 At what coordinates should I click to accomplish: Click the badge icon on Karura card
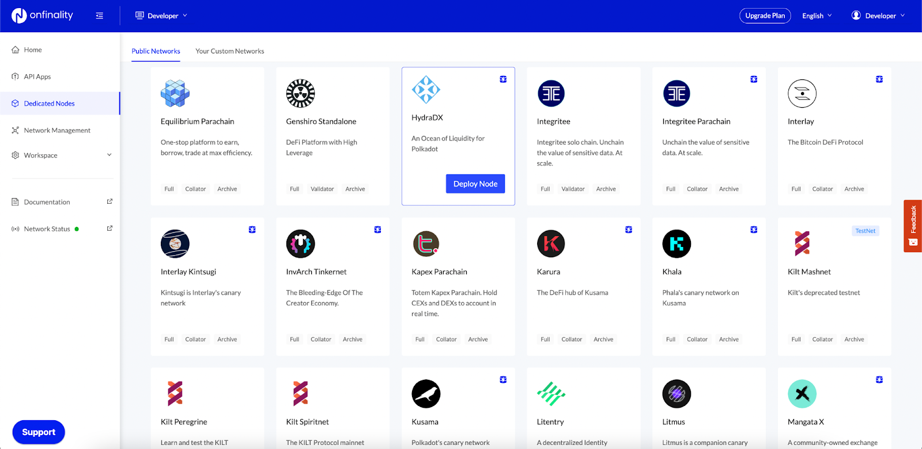pyautogui.click(x=629, y=230)
